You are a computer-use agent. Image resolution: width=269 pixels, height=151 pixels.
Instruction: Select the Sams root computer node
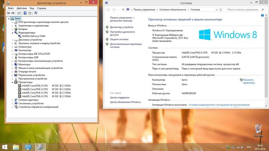(17, 18)
